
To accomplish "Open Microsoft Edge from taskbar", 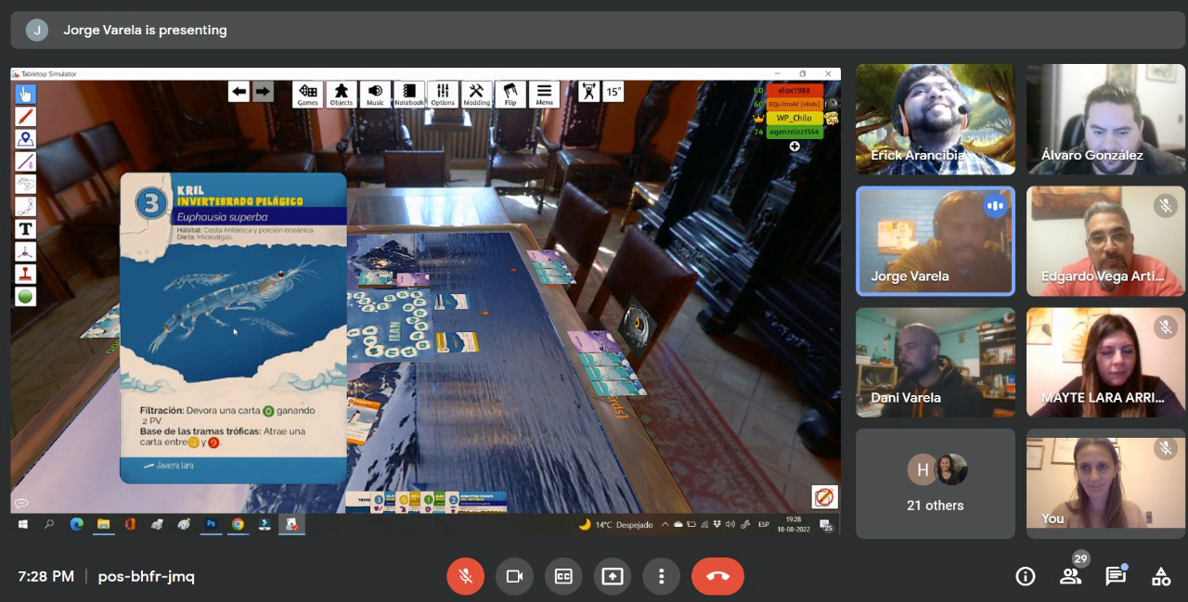I will click(x=77, y=524).
